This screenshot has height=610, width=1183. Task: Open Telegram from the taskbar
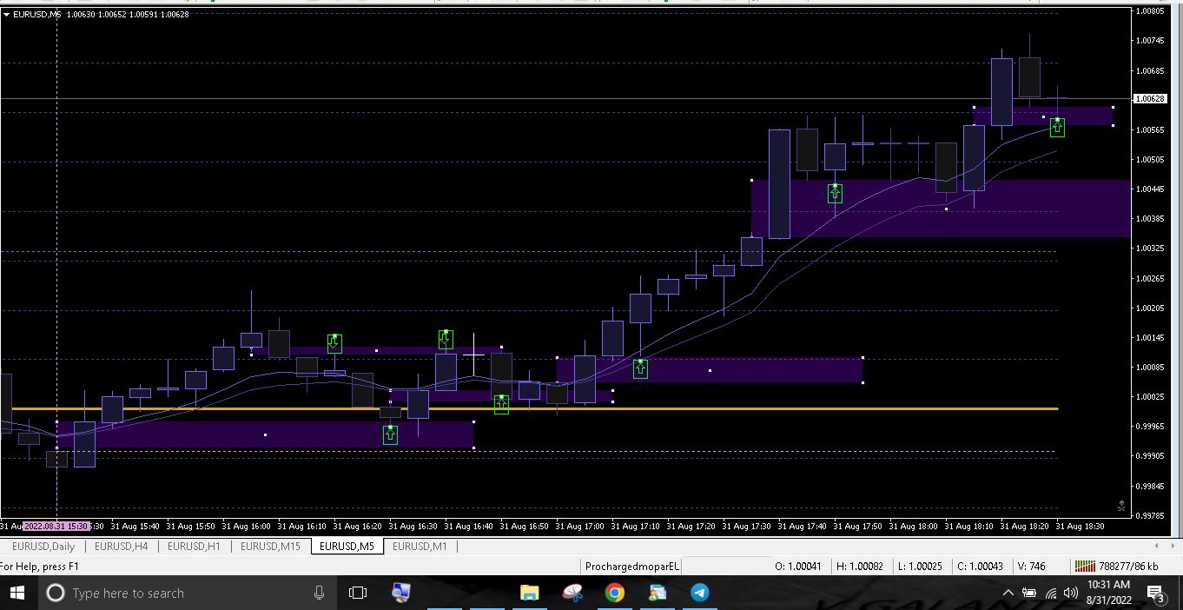coord(700,593)
